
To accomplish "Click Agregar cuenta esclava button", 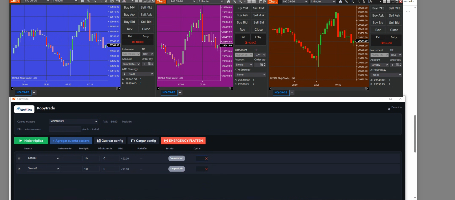I will tap(71, 141).
